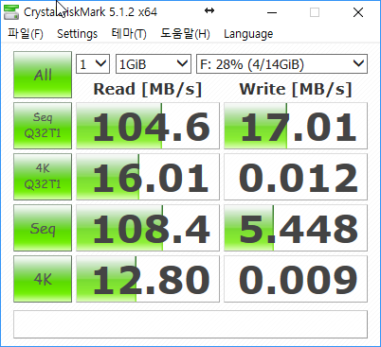The height and width of the screenshot is (347, 381).
Task: Open the Language menu
Action: click(248, 34)
